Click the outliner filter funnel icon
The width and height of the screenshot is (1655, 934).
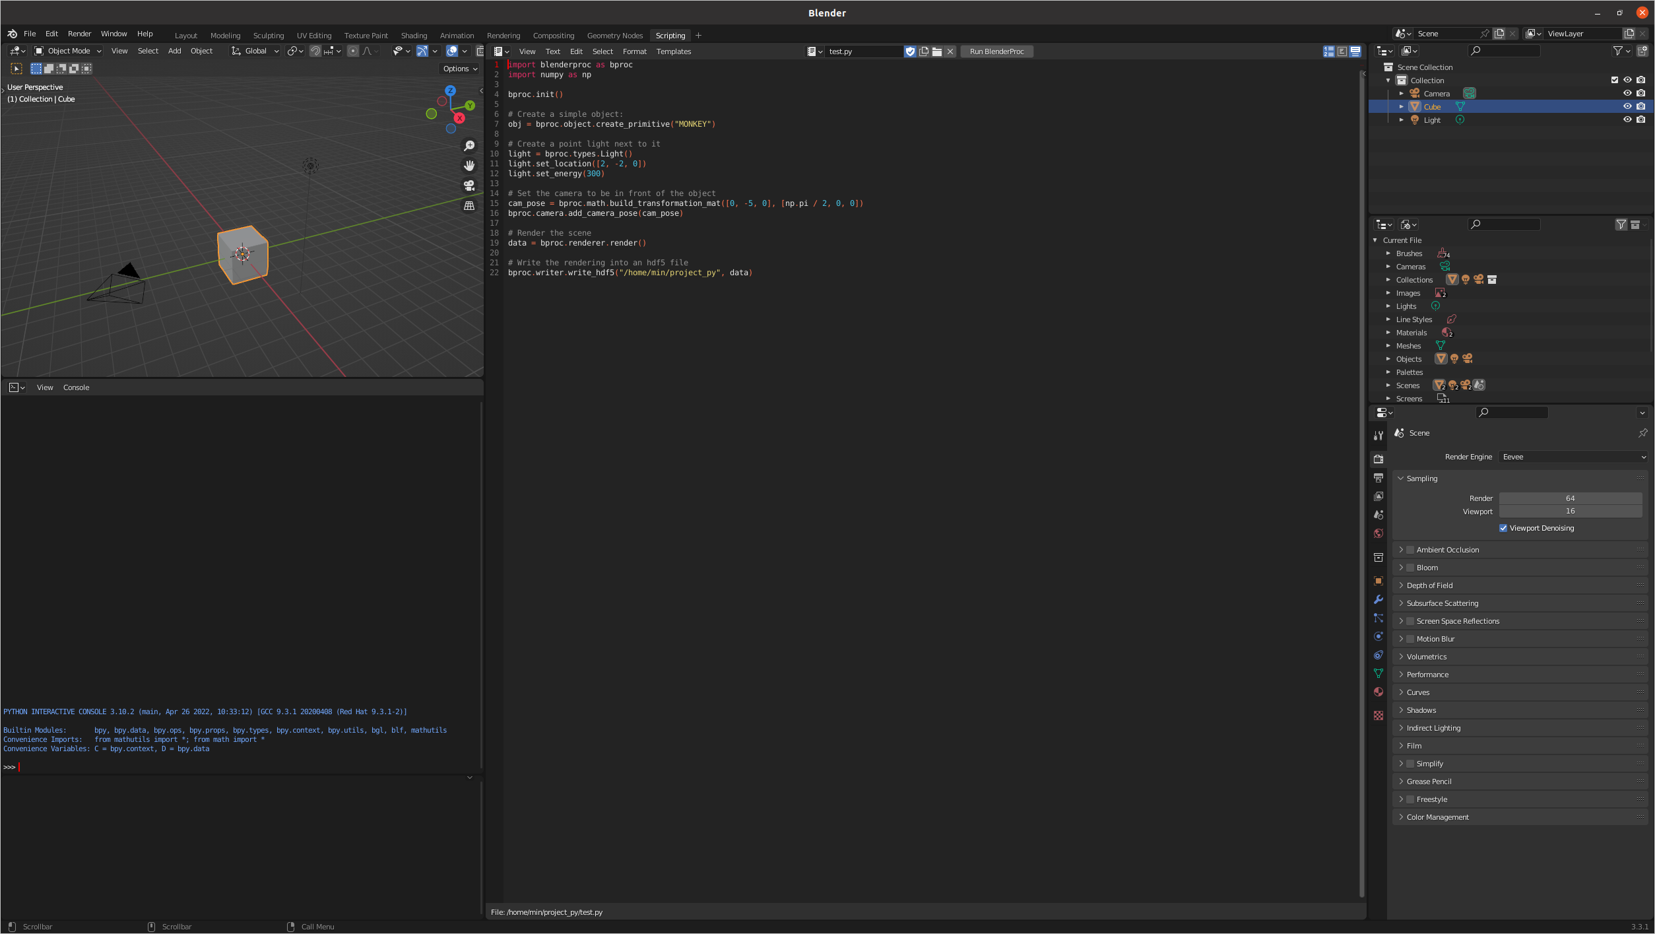tap(1618, 51)
